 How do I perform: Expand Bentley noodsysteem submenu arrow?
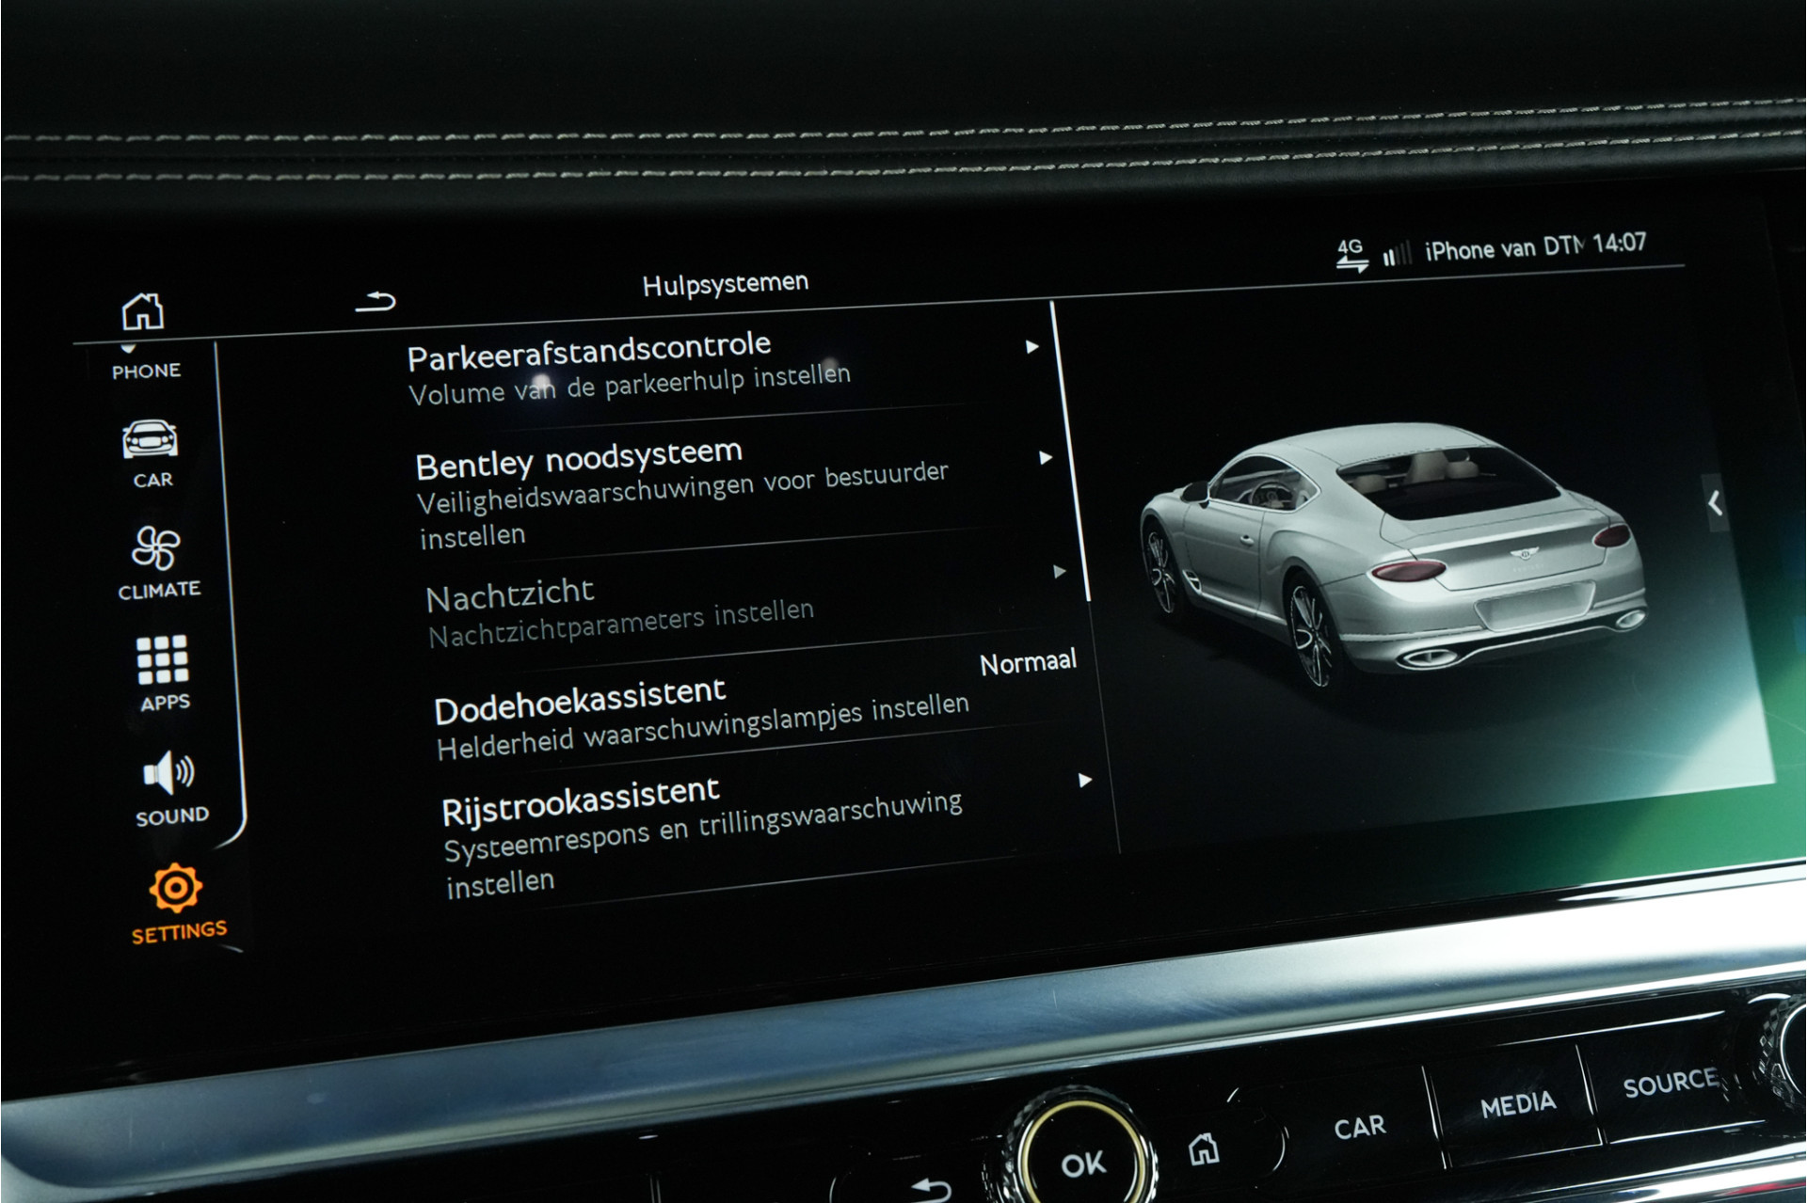pyautogui.click(x=1045, y=458)
